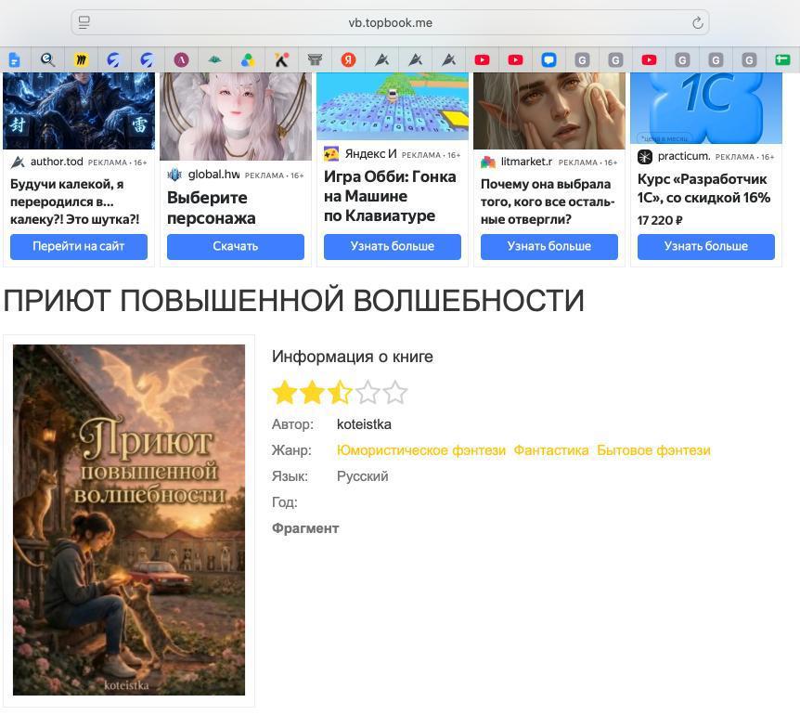Screen dimensions: 800x728
Task: Reload the page with the refresh icon
Action: [698, 23]
